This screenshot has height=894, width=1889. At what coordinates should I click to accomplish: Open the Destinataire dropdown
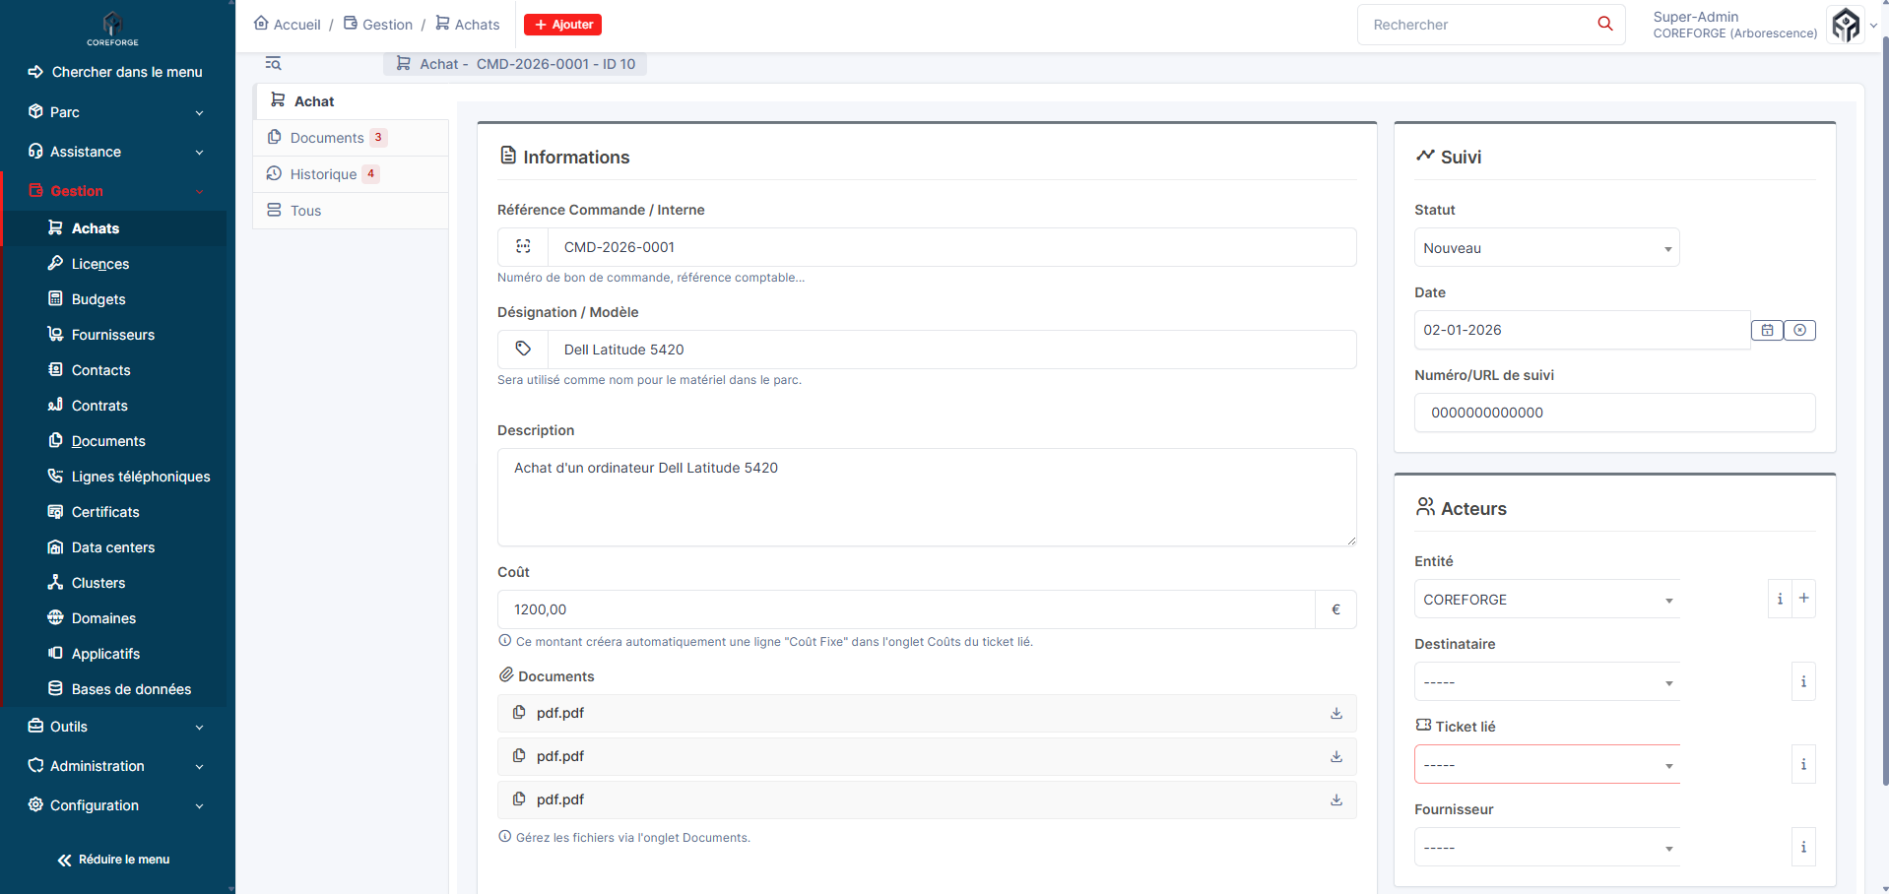[1546, 681]
